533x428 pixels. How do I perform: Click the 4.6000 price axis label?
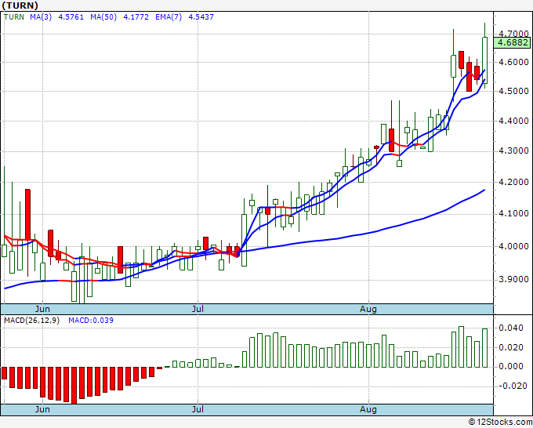(x=513, y=62)
